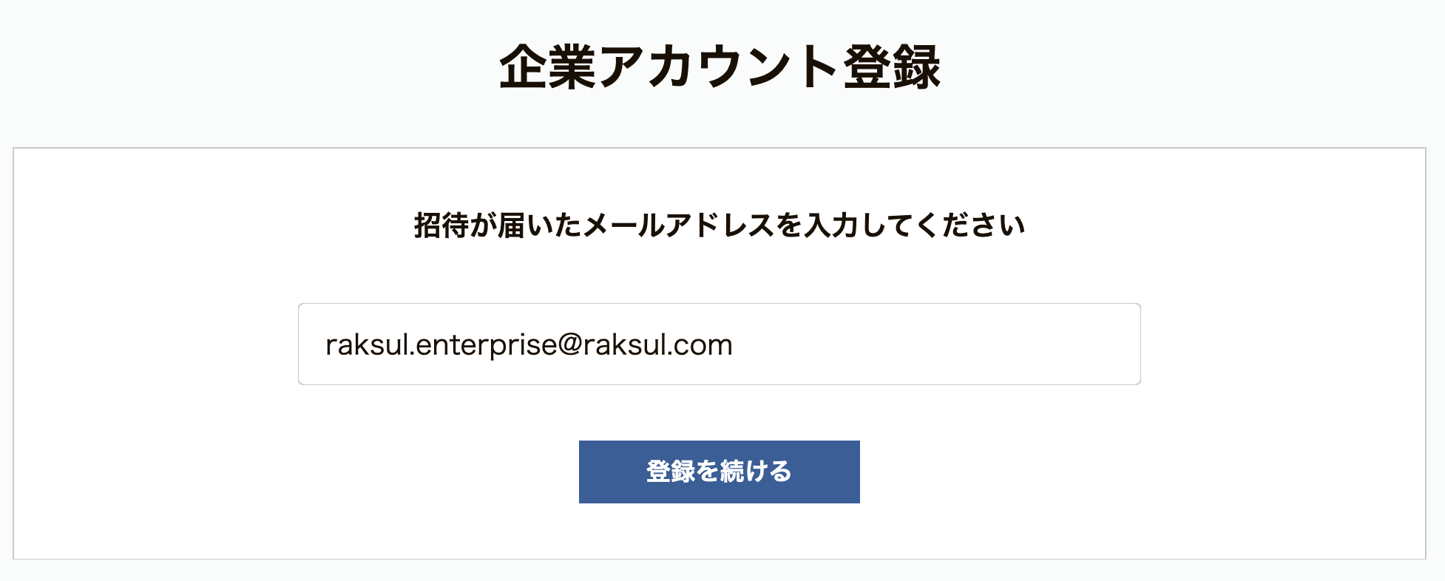Focus the email address input field
The height and width of the screenshot is (581, 1445).
pyautogui.click(x=719, y=344)
